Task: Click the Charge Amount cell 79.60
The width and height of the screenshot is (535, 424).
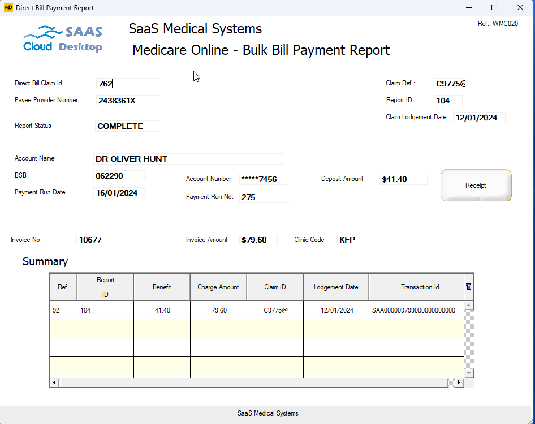Action: (x=218, y=310)
